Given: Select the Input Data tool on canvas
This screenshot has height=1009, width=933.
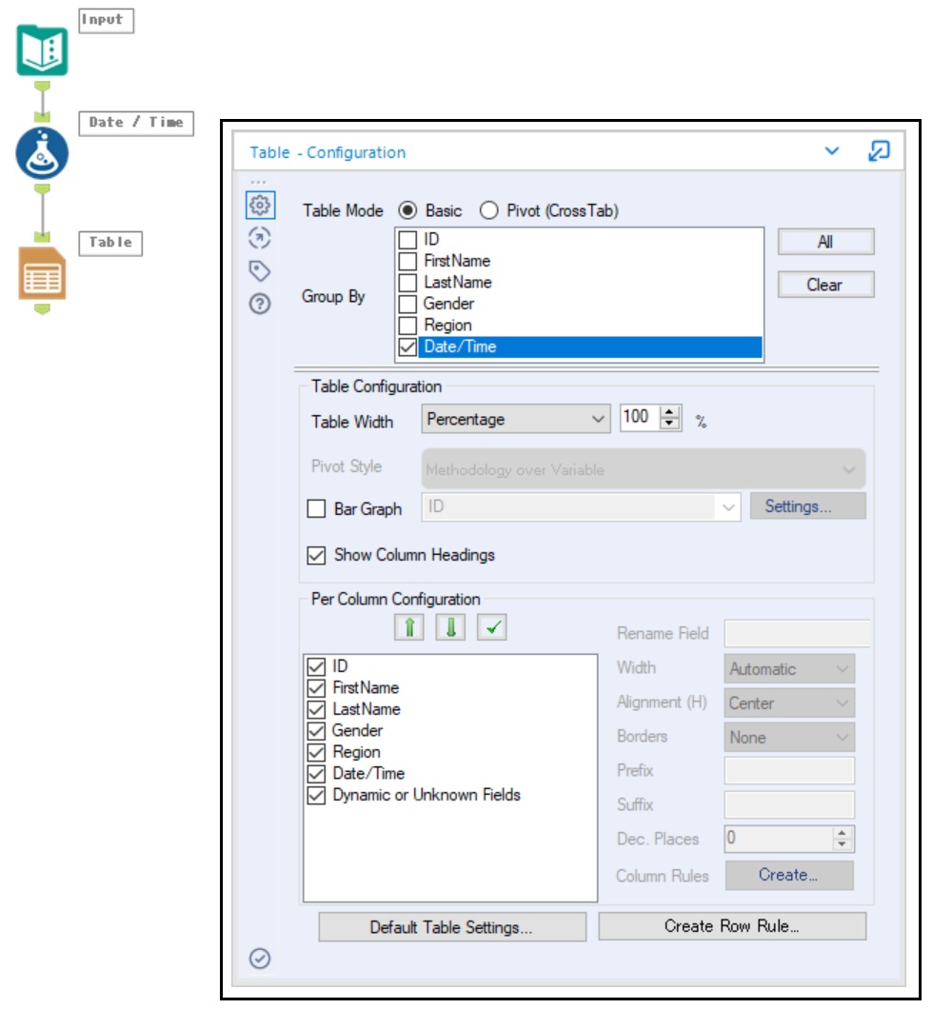Looking at the screenshot, I should click(42, 50).
